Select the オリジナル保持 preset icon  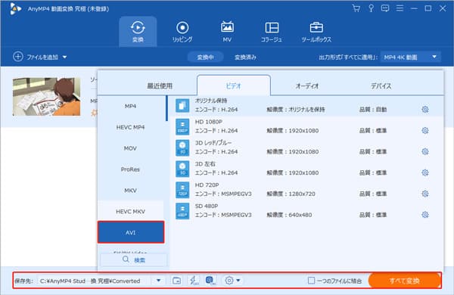[x=182, y=105]
